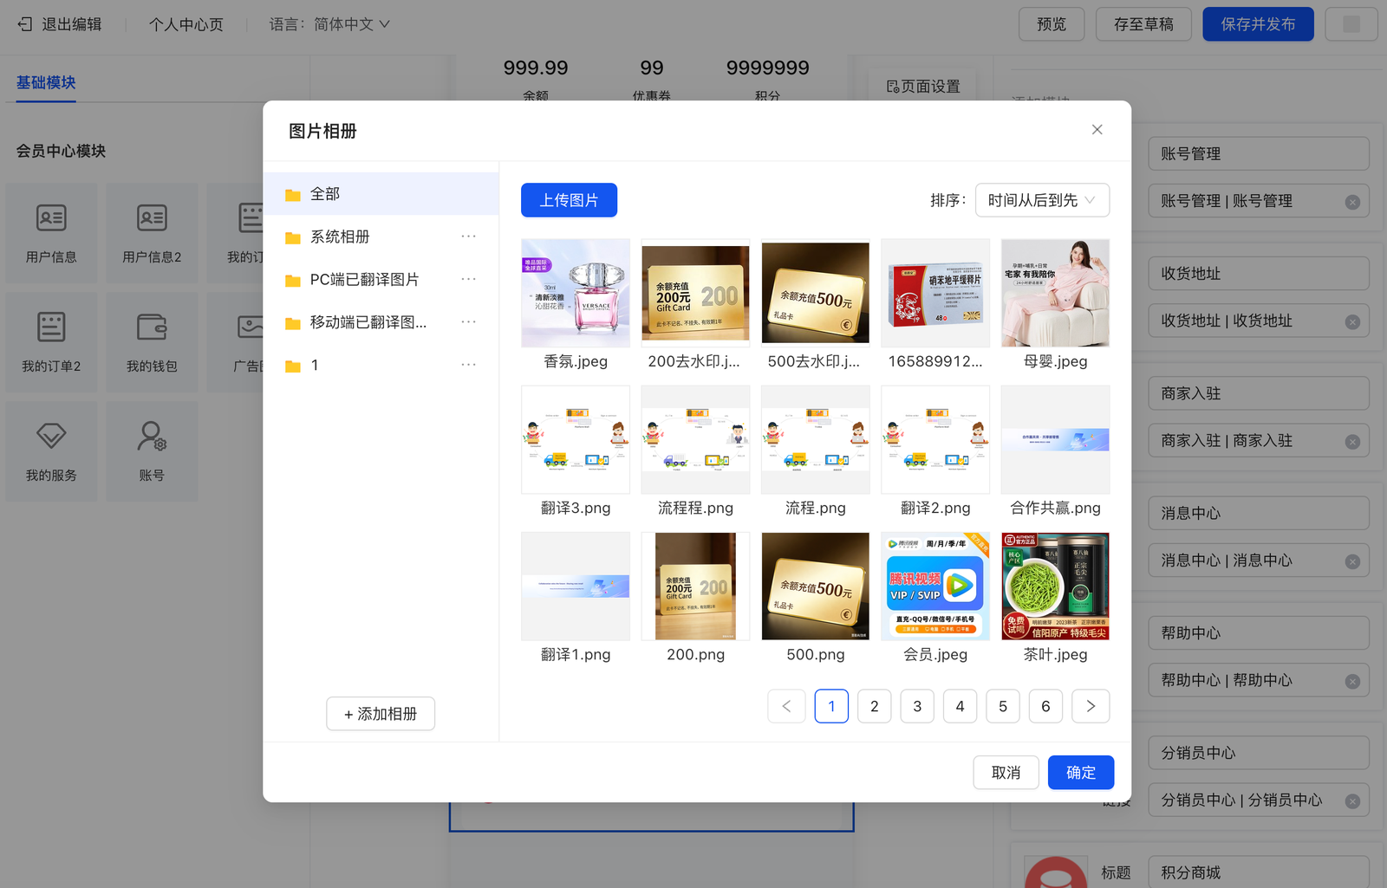Close the 图片相册 dialog
This screenshot has width=1387, height=888.
pyautogui.click(x=1097, y=130)
